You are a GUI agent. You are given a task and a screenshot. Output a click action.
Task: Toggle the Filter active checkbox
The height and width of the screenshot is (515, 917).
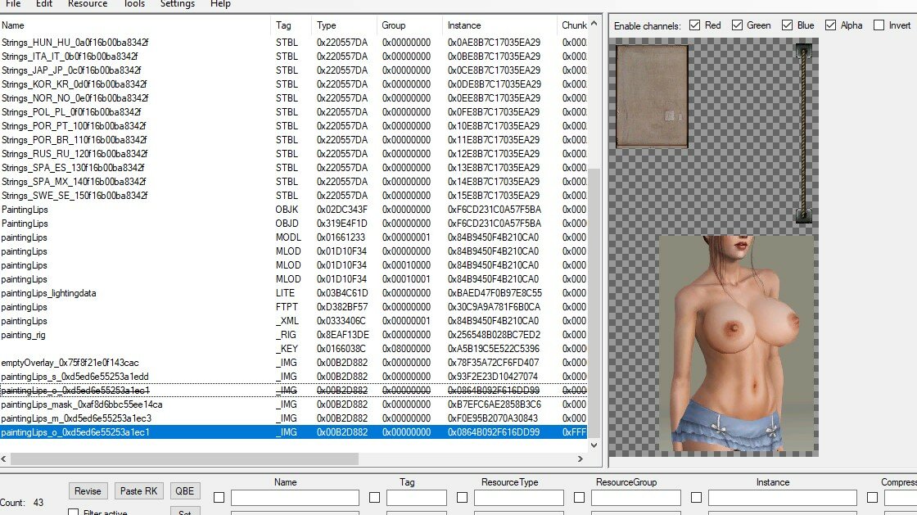(73, 512)
